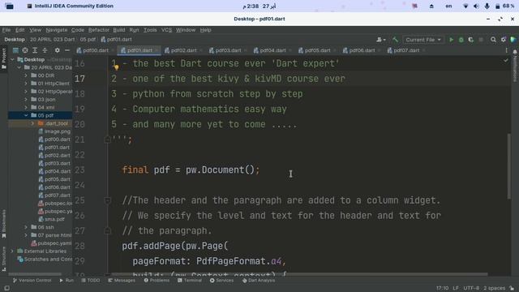Click the inspections checkmark widget in the editor
This screenshot has width=519, height=292.
tap(505, 61)
